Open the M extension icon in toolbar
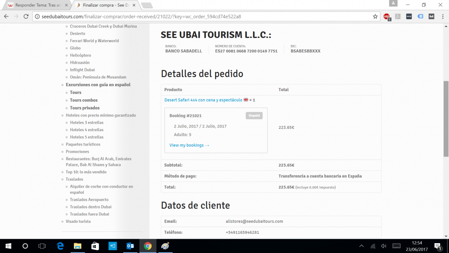 click(431, 17)
